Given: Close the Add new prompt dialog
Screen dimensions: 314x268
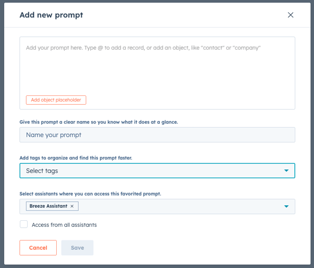Looking at the screenshot, I should click(291, 15).
